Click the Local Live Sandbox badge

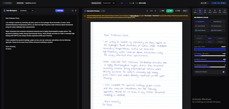tap(219, 3)
